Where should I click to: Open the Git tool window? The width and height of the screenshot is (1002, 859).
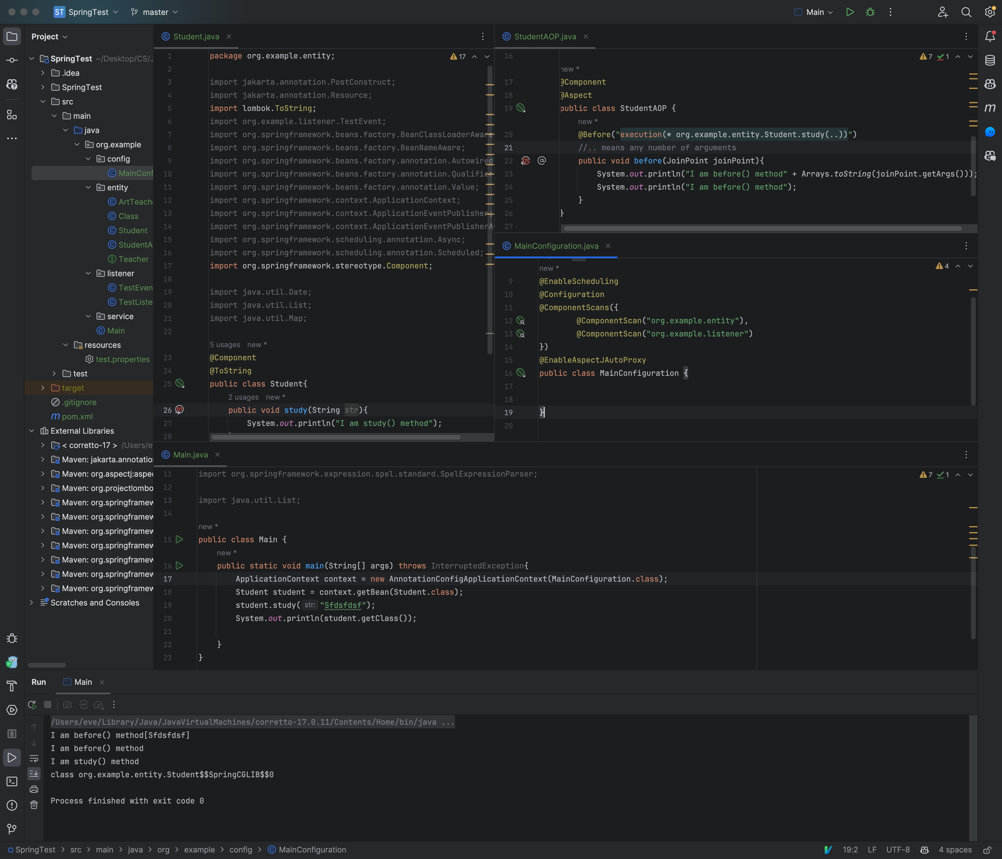click(12, 829)
